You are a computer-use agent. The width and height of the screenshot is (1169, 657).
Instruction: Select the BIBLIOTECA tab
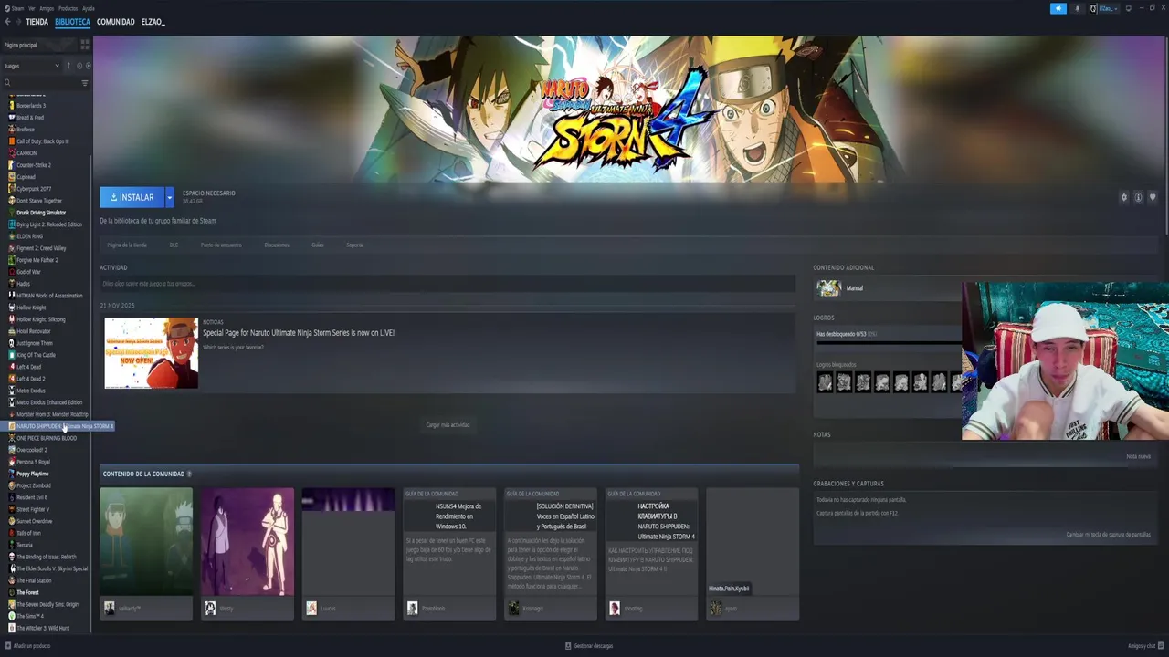point(72,22)
